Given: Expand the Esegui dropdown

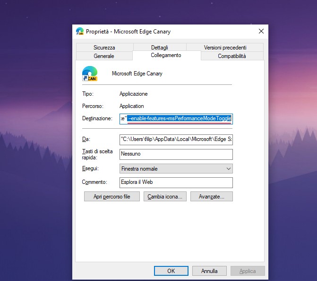Looking at the screenshot, I should pyautogui.click(x=176, y=169).
